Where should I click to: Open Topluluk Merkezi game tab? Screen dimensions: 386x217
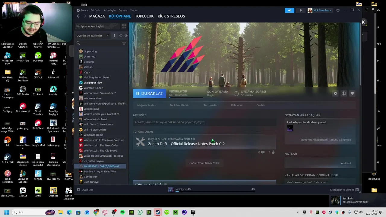[x=180, y=105]
